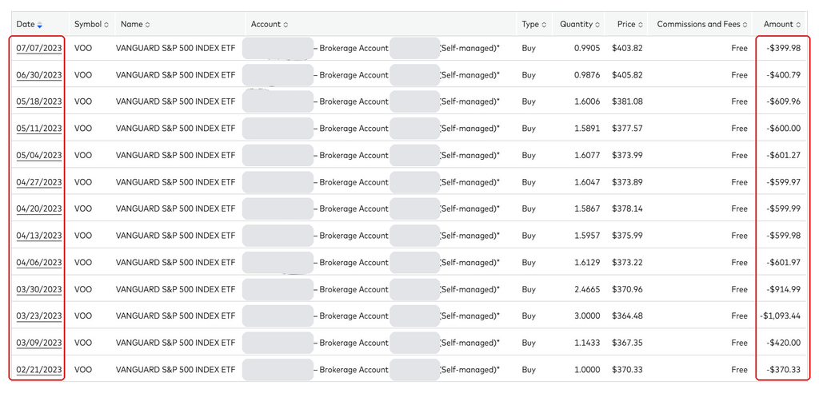Open the 02/21/2023 transaction date link

pyautogui.click(x=39, y=370)
